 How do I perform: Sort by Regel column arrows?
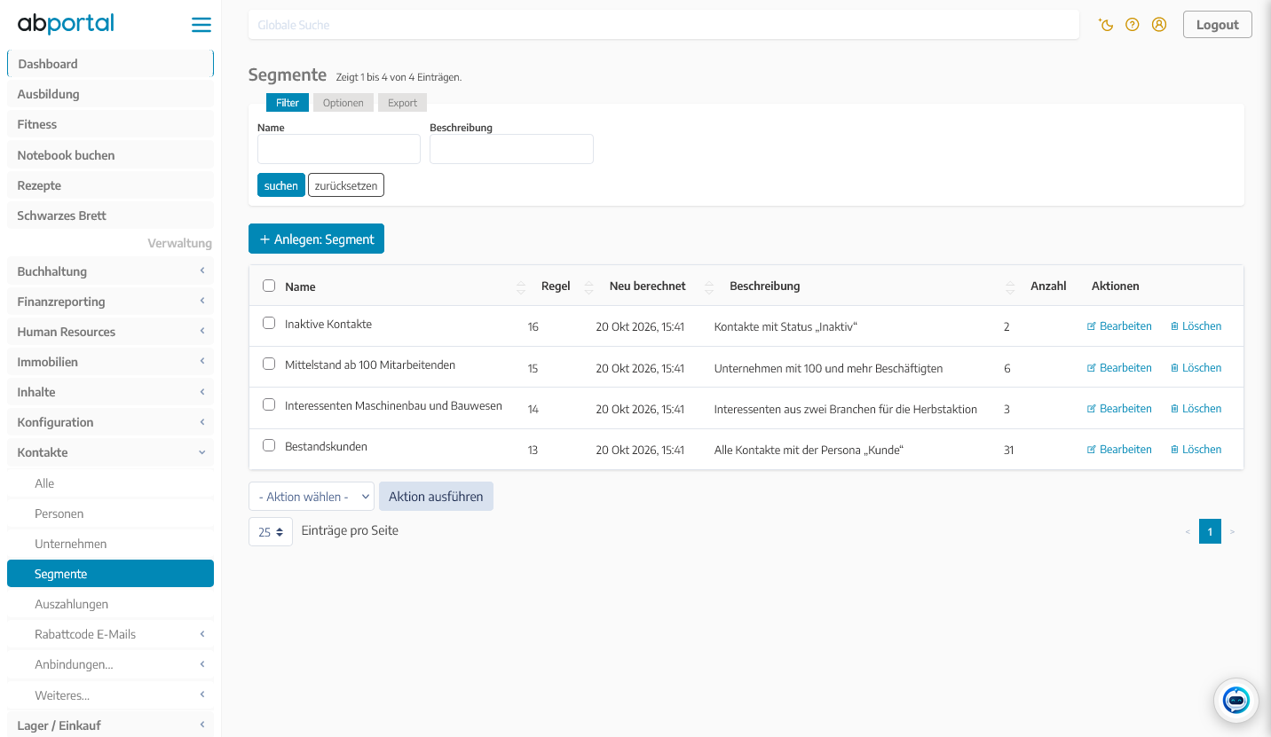588,286
